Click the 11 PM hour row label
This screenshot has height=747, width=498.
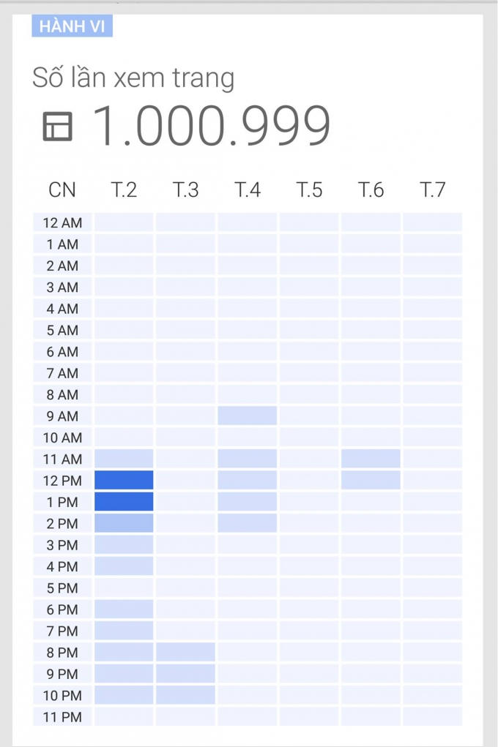[62, 716]
